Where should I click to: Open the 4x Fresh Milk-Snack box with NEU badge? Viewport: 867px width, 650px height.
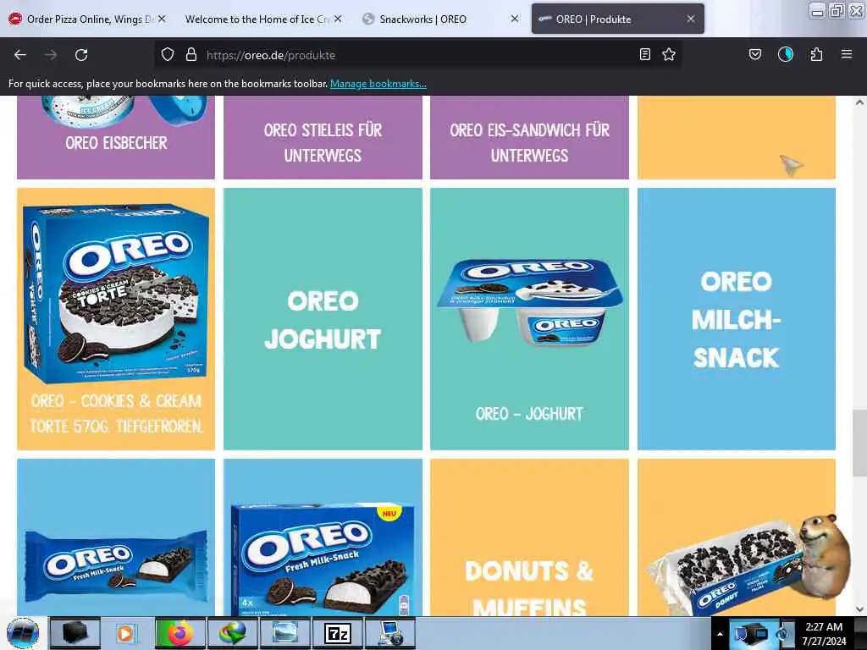click(323, 559)
